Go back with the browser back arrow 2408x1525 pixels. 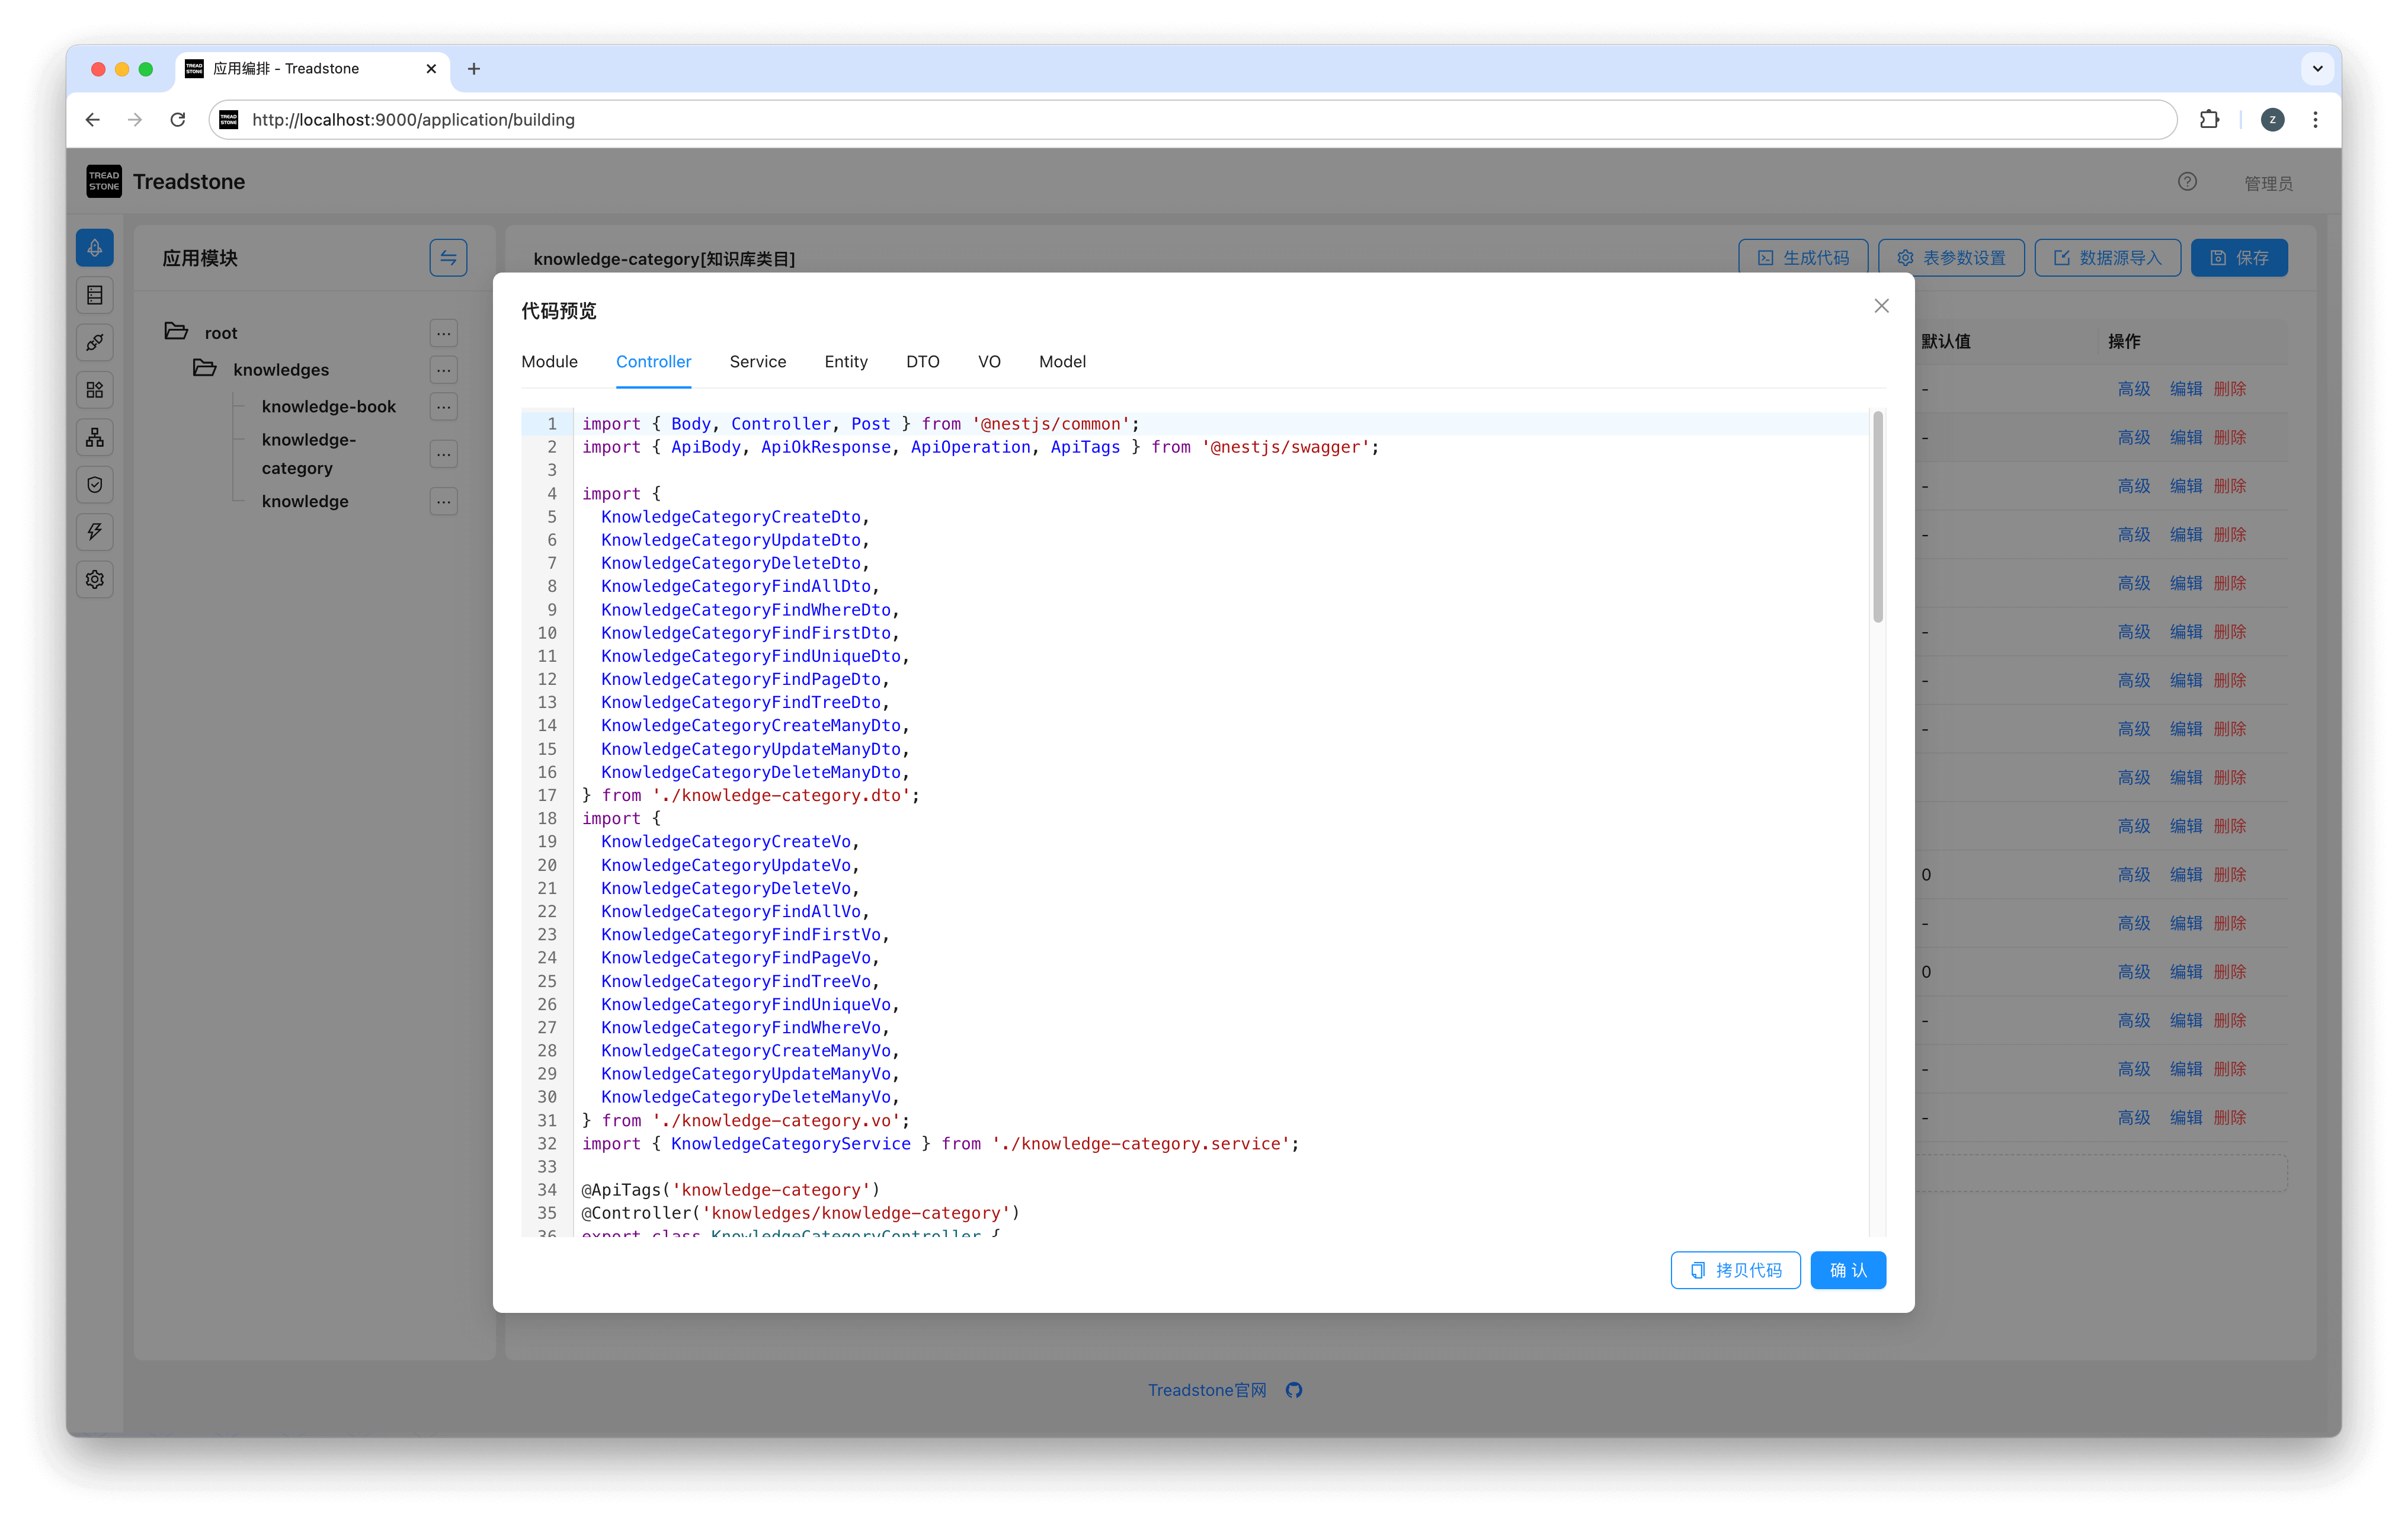point(93,120)
